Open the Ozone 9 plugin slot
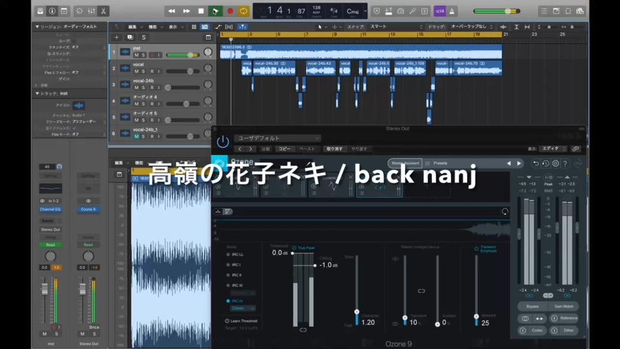Image resolution: width=620 pixels, height=349 pixels. [x=88, y=209]
